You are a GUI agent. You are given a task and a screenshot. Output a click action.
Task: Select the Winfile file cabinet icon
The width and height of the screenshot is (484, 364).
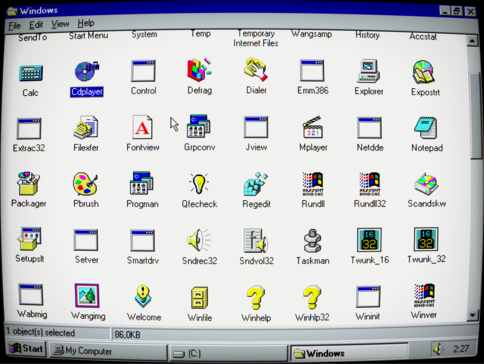coord(200,298)
